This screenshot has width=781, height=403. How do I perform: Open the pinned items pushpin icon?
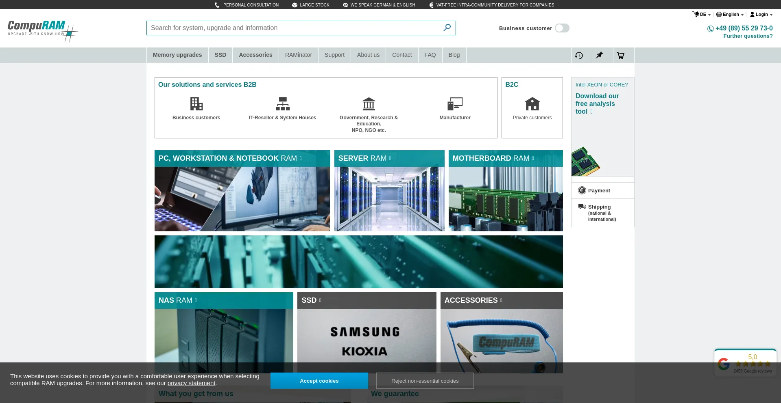[x=600, y=55]
